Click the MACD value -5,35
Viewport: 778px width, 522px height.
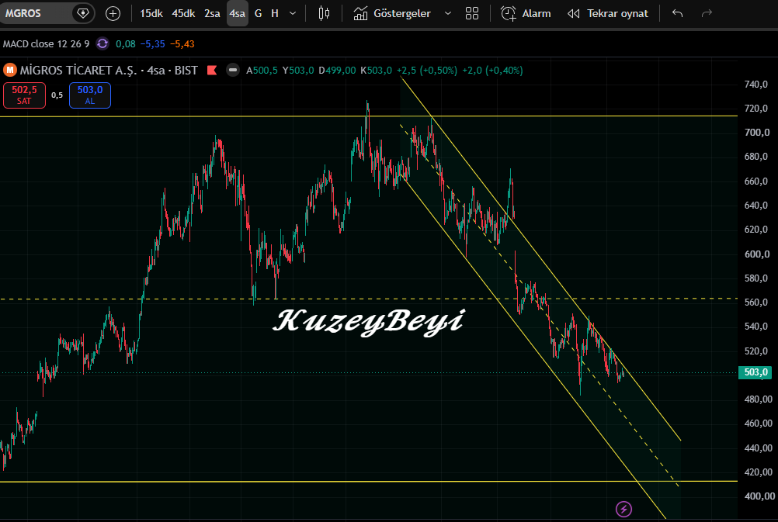click(152, 44)
